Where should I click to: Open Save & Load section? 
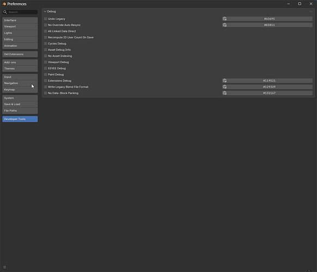click(20, 104)
